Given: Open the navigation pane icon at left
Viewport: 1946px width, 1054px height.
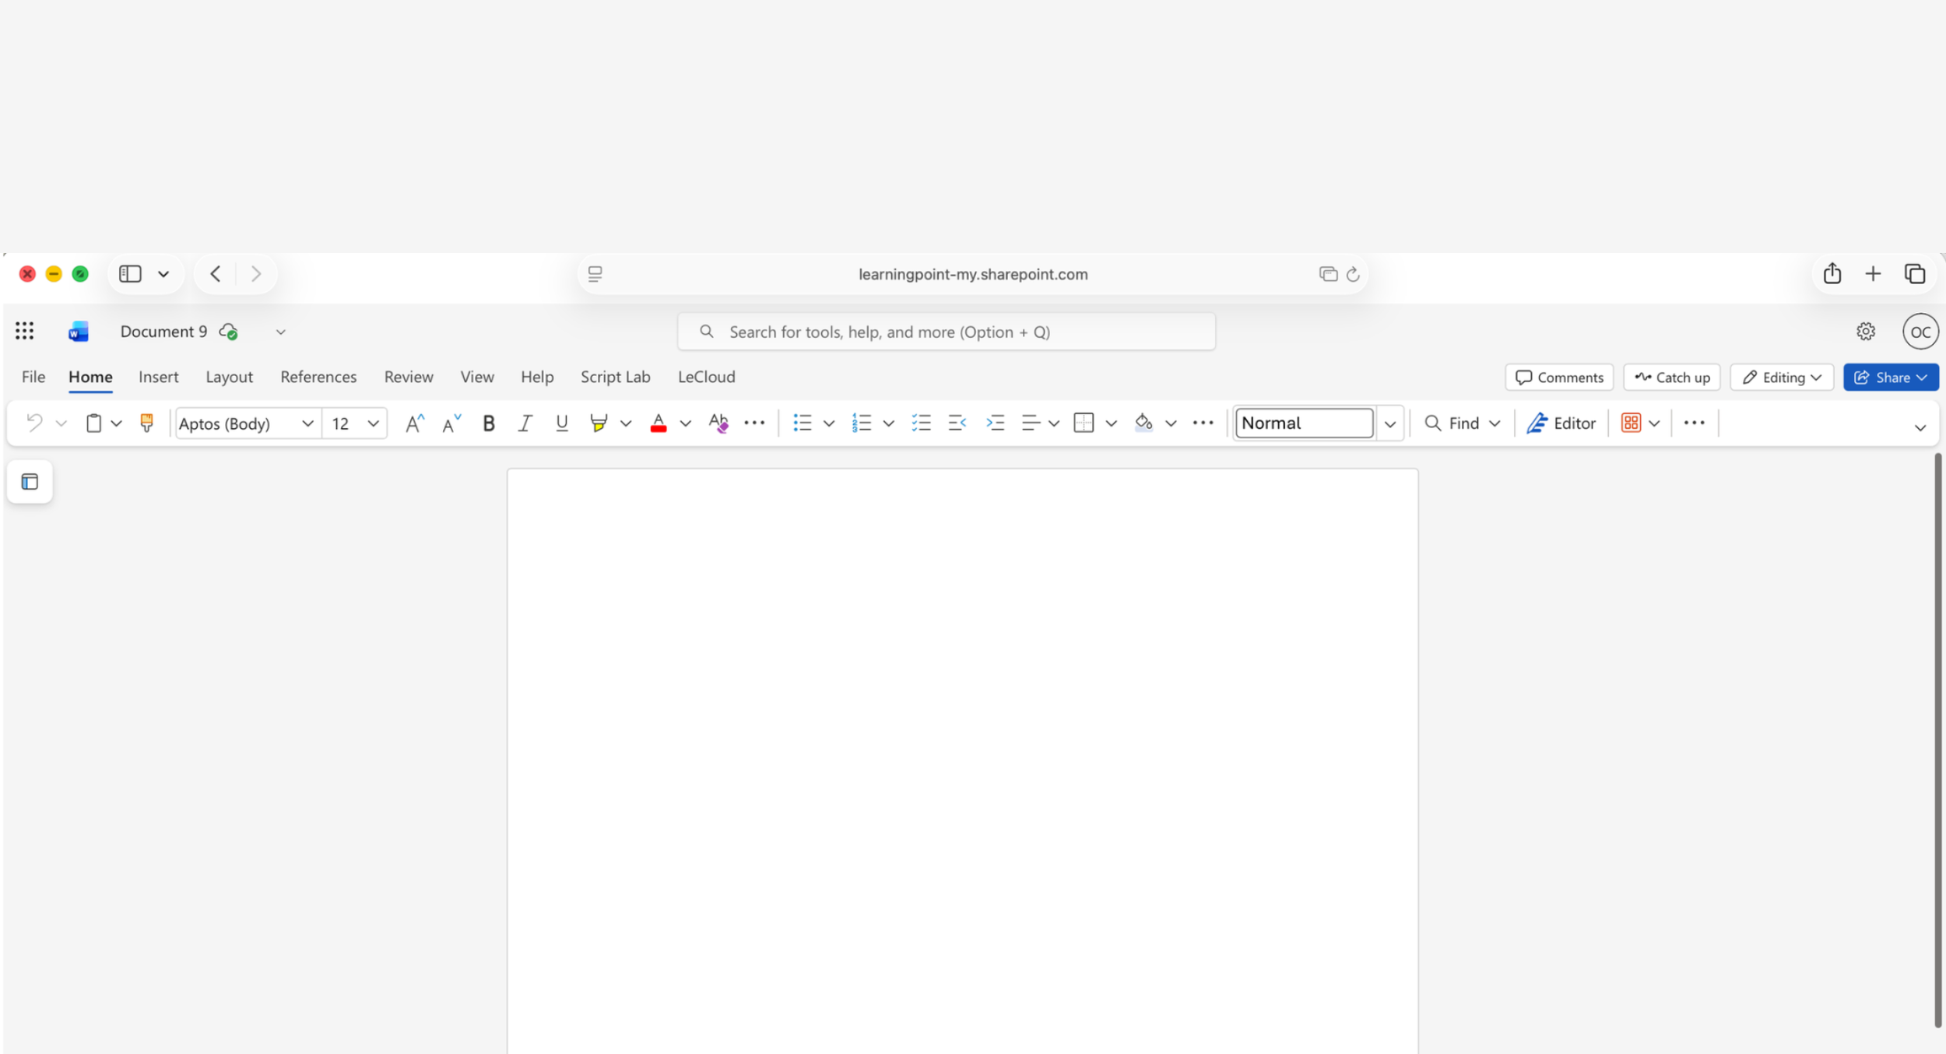Looking at the screenshot, I should pos(30,482).
